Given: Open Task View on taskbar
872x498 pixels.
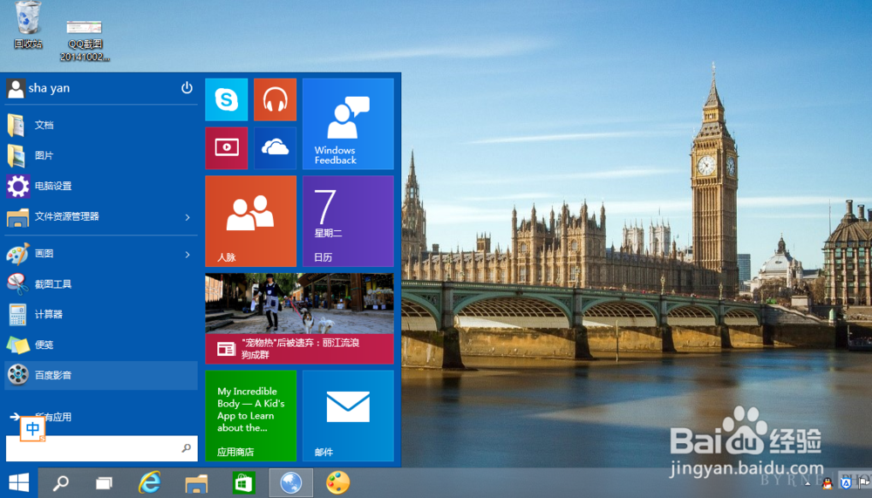Looking at the screenshot, I should (104, 483).
